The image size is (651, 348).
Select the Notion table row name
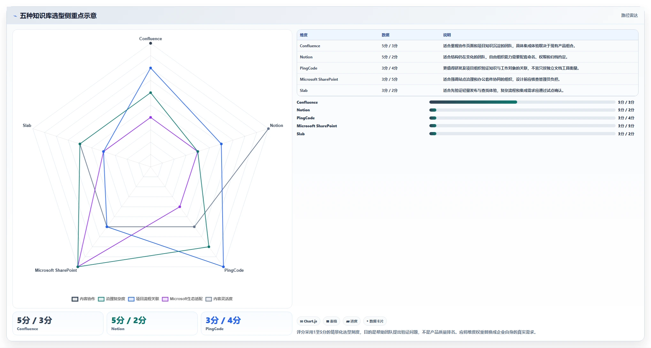pos(306,57)
